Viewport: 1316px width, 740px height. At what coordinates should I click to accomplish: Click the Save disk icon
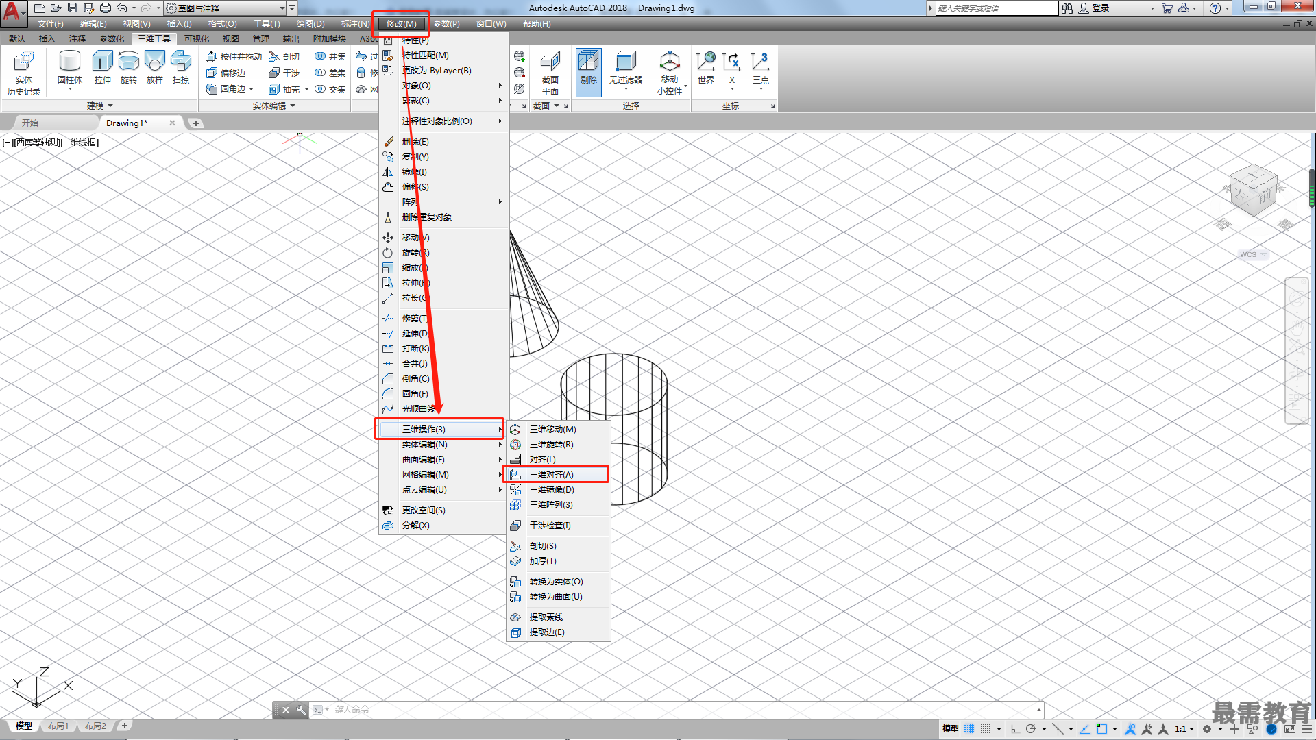tap(73, 8)
